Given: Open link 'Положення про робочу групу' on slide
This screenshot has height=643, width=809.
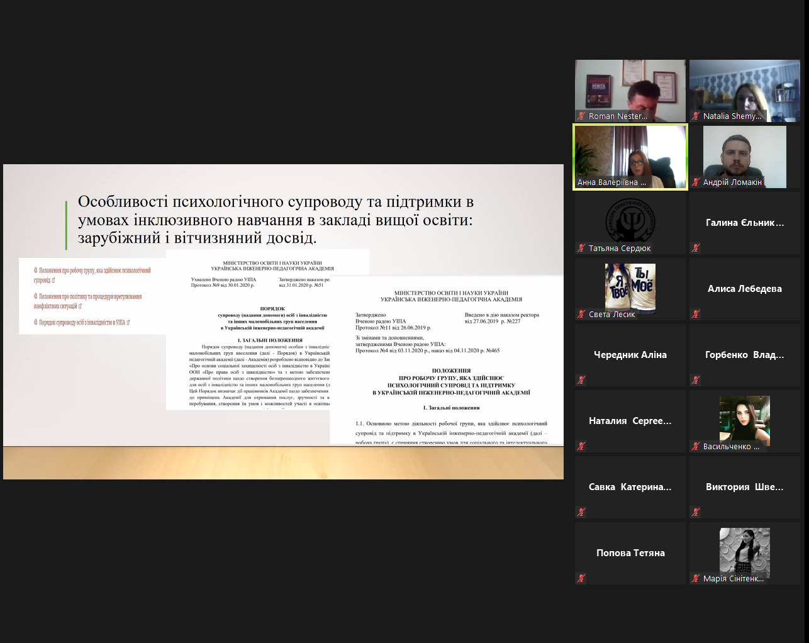Looking at the screenshot, I should [92, 275].
